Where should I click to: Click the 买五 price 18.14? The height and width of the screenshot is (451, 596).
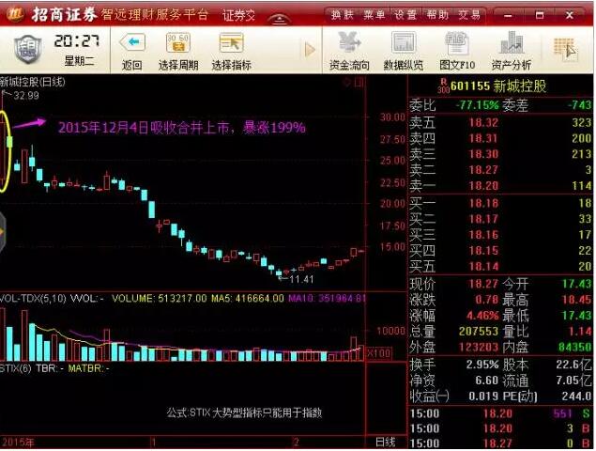(x=483, y=267)
